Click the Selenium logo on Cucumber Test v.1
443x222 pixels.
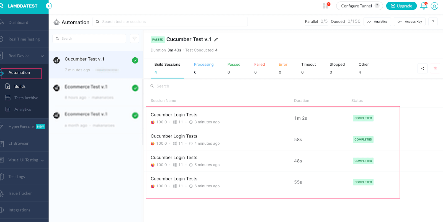click(56, 60)
